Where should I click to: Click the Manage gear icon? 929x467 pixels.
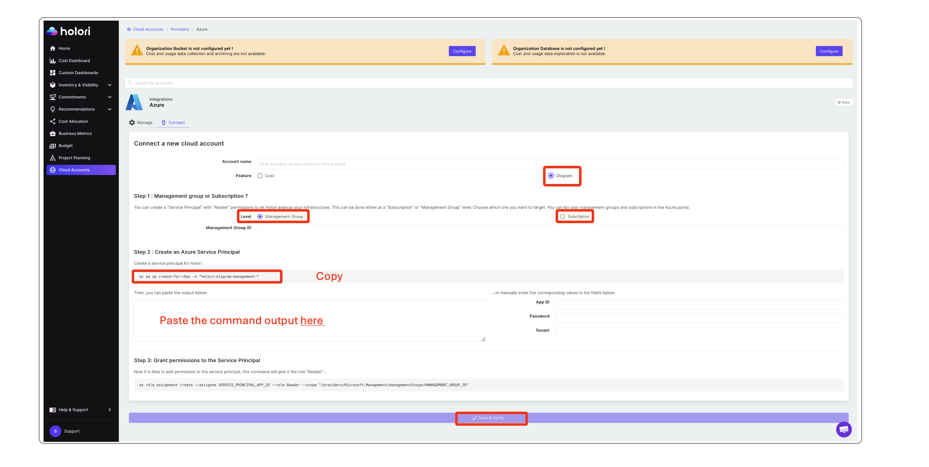pyautogui.click(x=132, y=123)
